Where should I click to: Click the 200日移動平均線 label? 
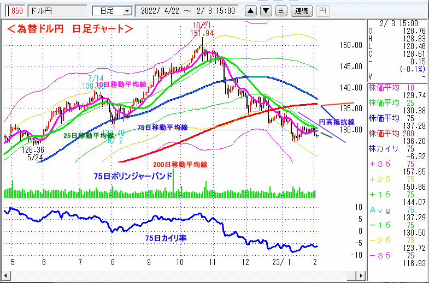pos(180,165)
